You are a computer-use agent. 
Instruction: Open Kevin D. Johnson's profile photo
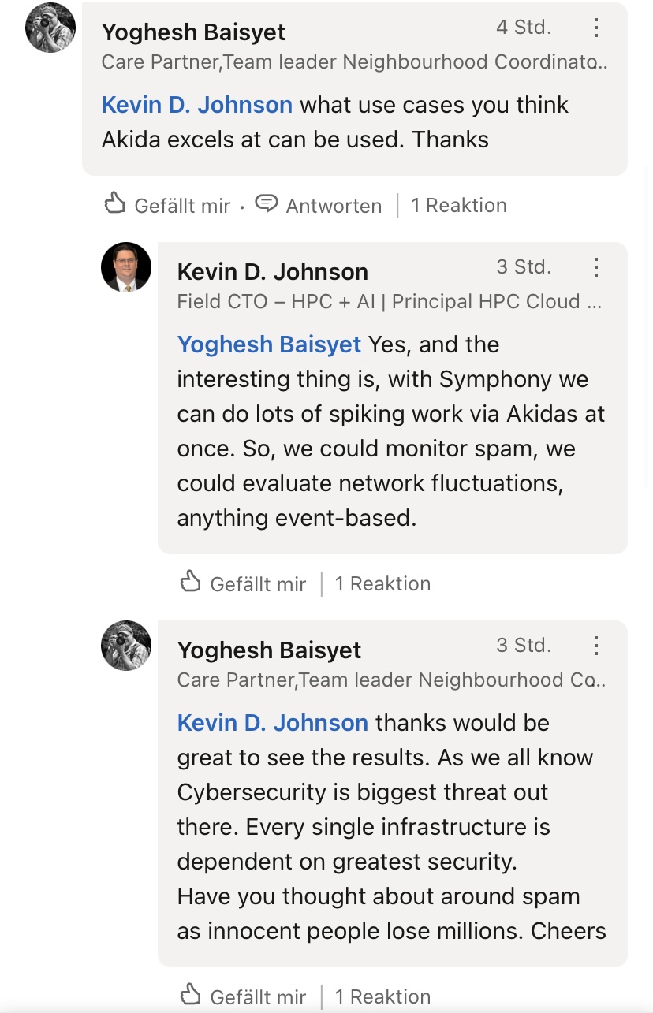[x=126, y=267]
